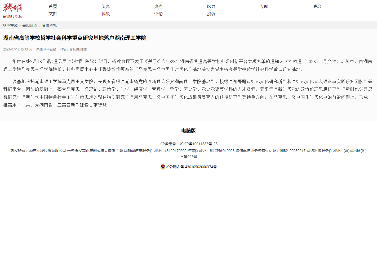This screenshot has width=377, height=262.
Task: Click the 岳阳站手机版 link under logo
Action: pos(12,16)
